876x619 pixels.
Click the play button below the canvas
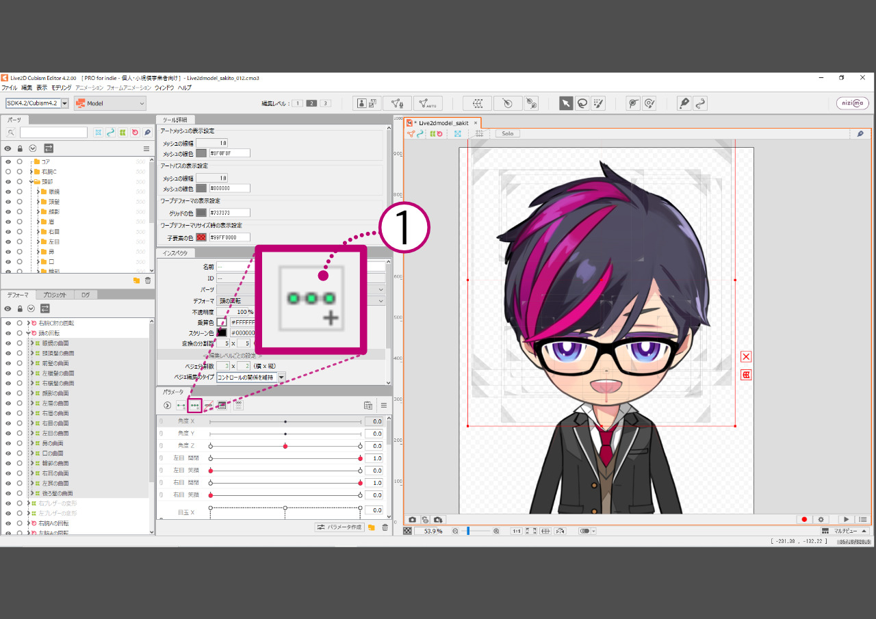click(x=847, y=520)
